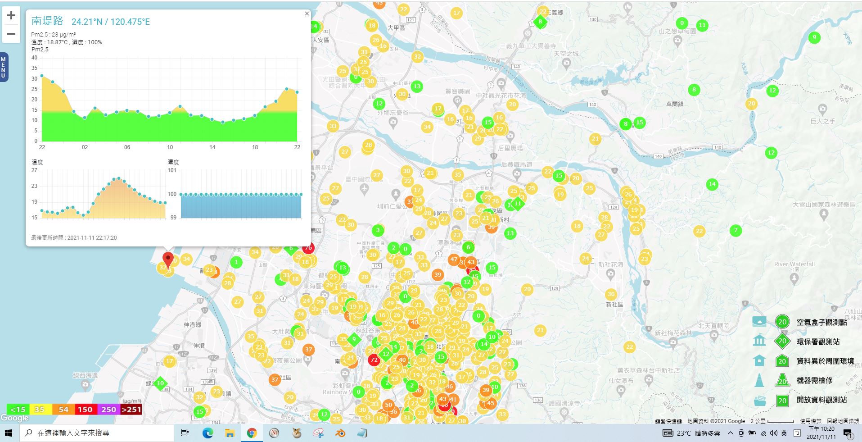Screen dimensions: 862x442
Task: Click the River Waterfall landmark icon
Action: pos(794,279)
